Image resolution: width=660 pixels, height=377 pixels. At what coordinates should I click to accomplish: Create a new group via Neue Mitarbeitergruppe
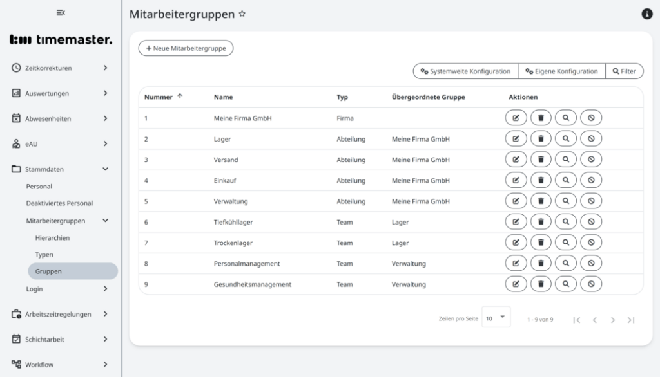[x=186, y=48]
